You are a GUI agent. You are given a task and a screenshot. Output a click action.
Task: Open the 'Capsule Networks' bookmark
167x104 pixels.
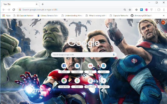119,16
